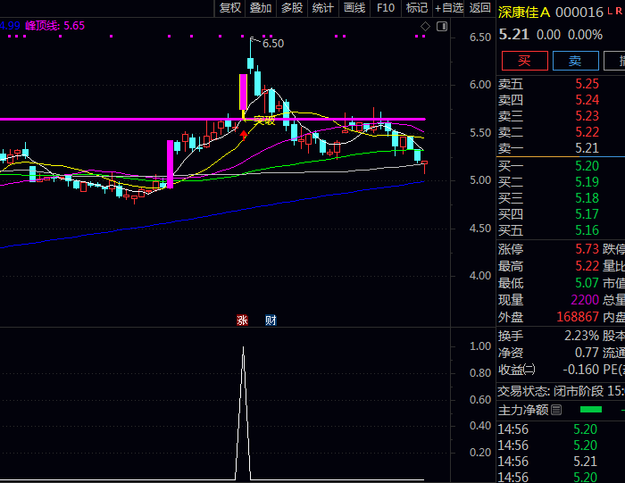Click the R indicator by stock code
Viewport: 625px width, 483px height.
click(619, 12)
